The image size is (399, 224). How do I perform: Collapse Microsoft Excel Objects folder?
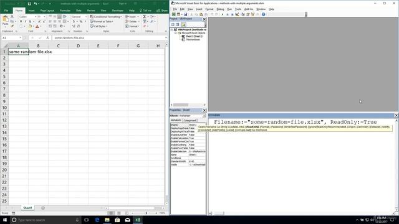coord(175,33)
